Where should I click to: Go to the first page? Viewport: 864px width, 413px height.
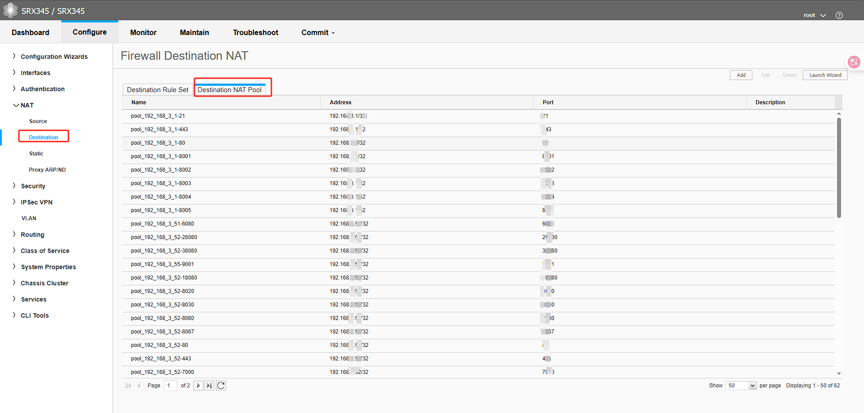pos(128,385)
